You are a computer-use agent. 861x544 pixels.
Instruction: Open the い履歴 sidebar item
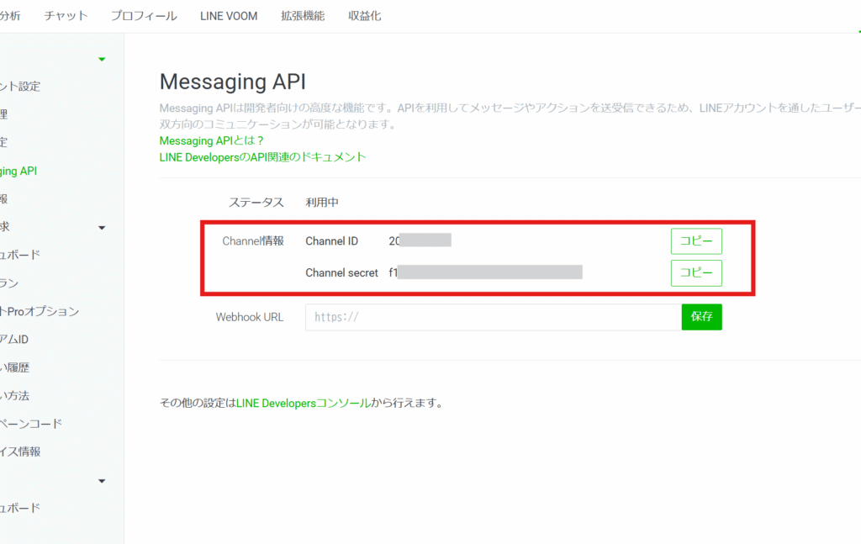pyautogui.click(x=15, y=367)
